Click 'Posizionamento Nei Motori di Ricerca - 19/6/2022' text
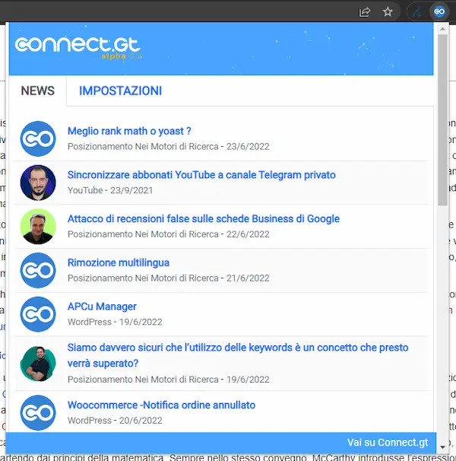Viewport: 456px width, 461px height. tap(169, 379)
